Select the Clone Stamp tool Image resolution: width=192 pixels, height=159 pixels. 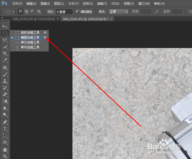5,81
